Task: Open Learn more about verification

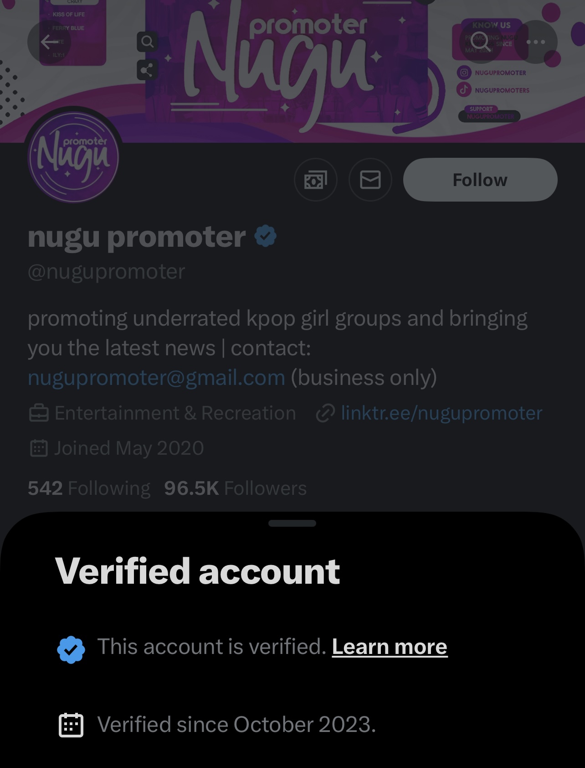Action: 390,647
